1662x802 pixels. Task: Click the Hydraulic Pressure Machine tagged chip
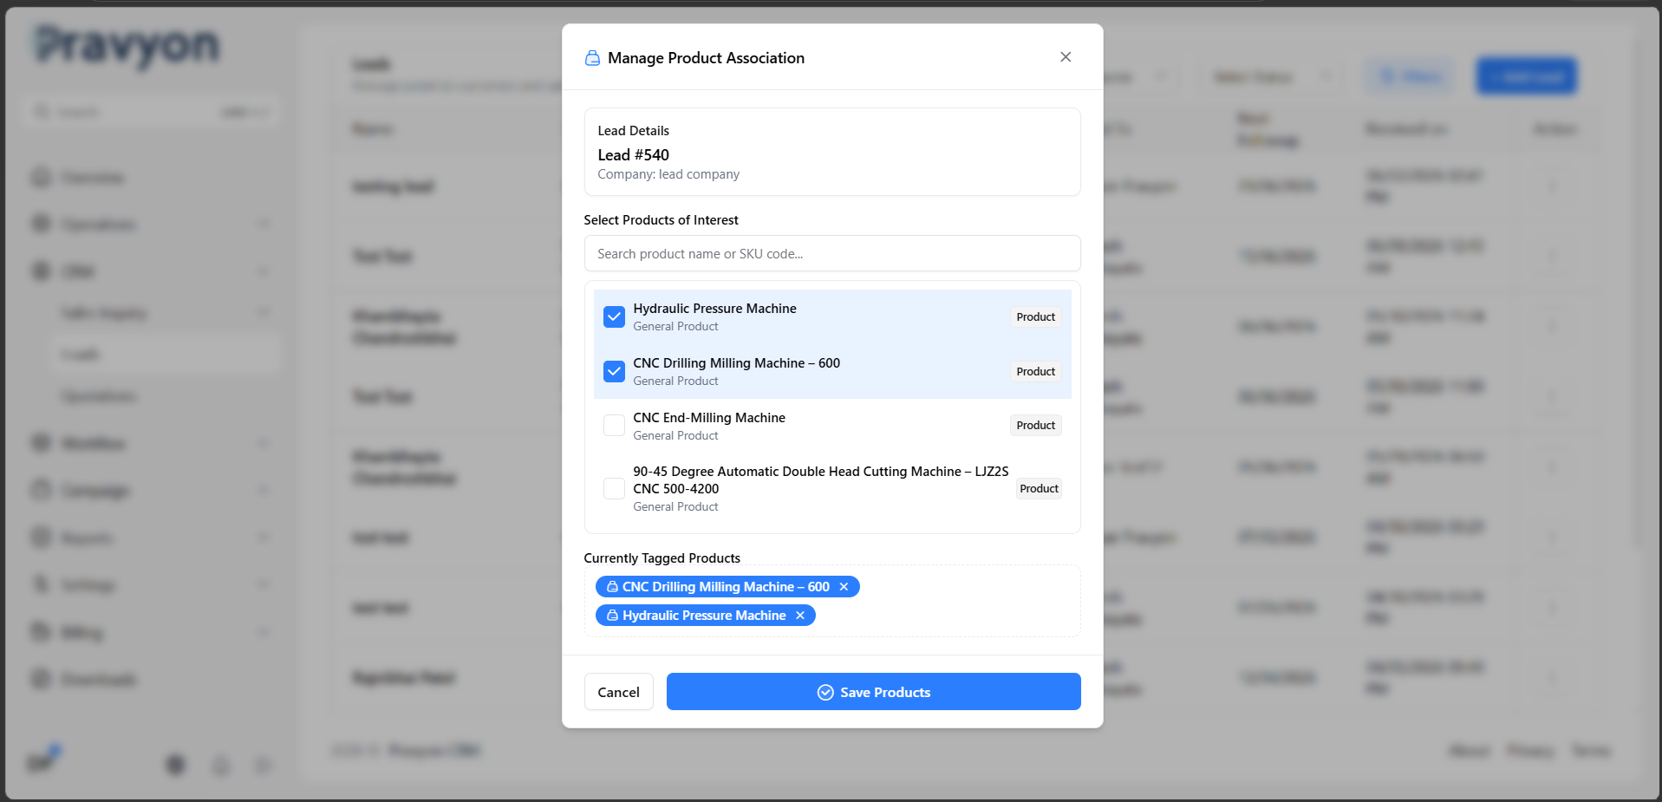[x=705, y=616]
